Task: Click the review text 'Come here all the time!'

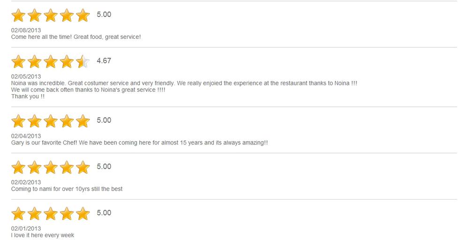Action: (x=41, y=37)
